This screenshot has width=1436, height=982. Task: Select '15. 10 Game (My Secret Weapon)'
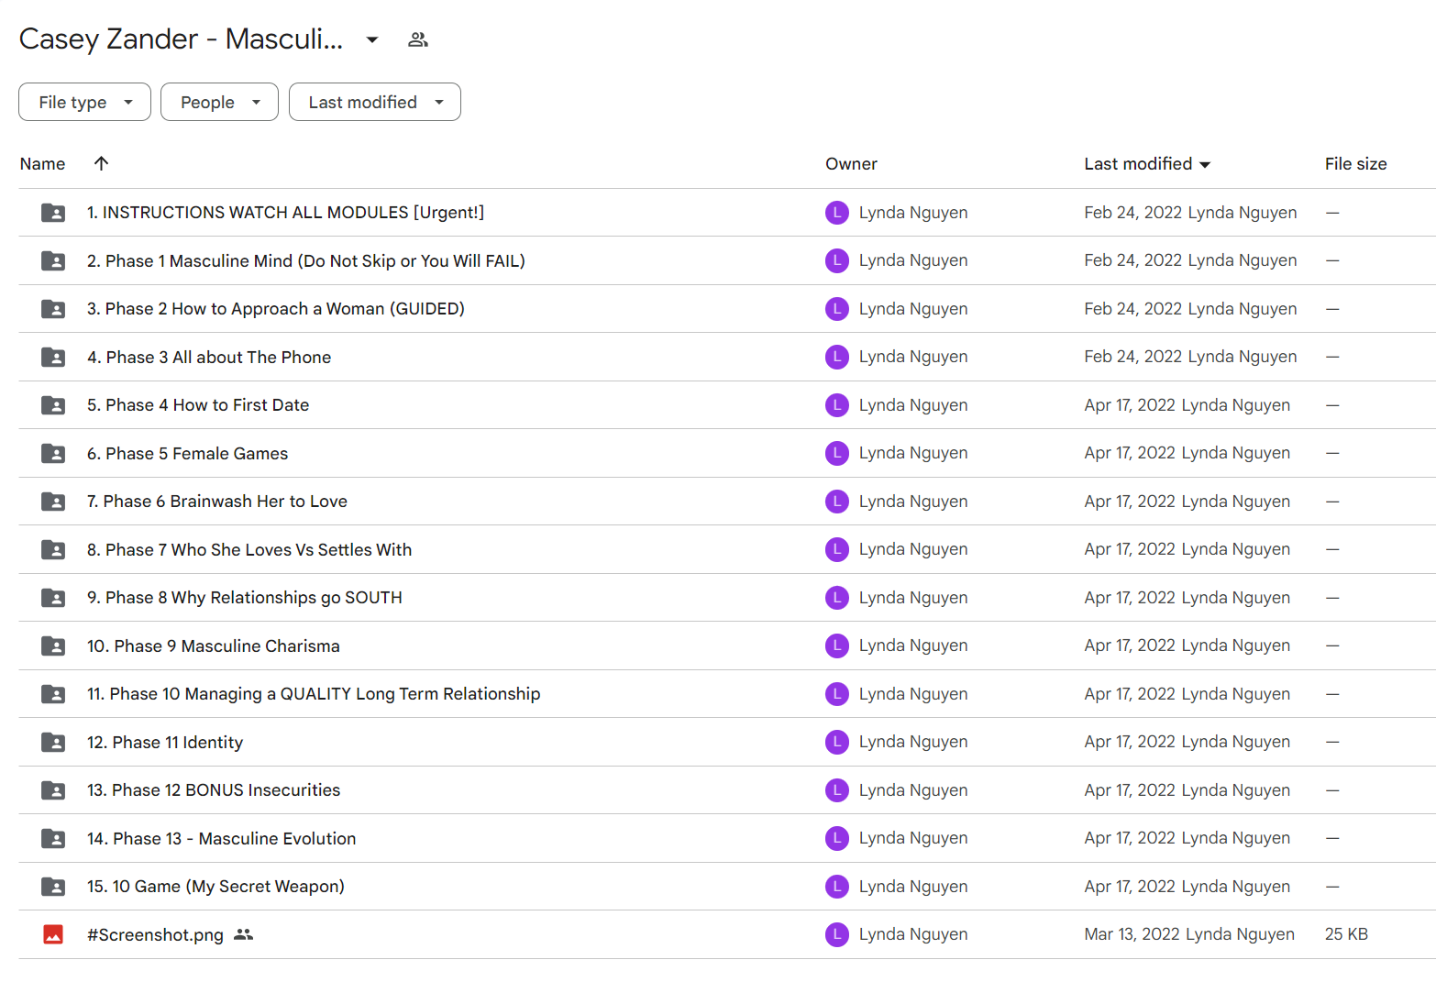(x=215, y=887)
